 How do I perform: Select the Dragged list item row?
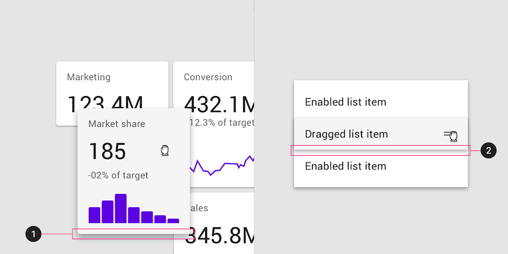tap(381, 134)
